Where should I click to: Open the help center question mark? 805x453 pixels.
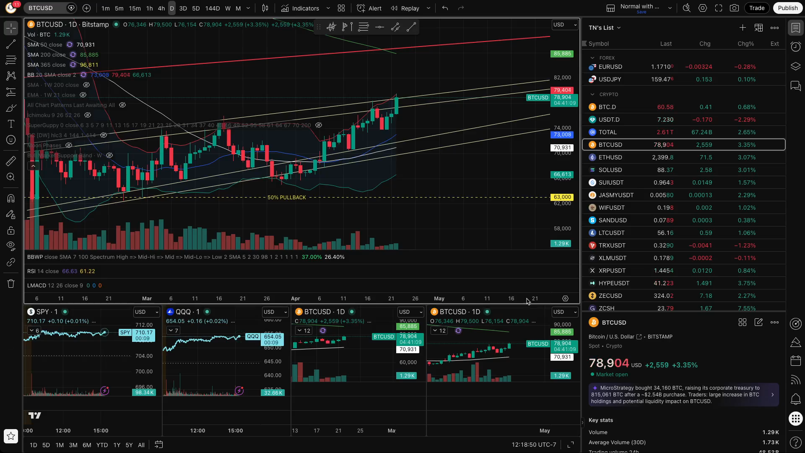pyautogui.click(x=795, y=442)
